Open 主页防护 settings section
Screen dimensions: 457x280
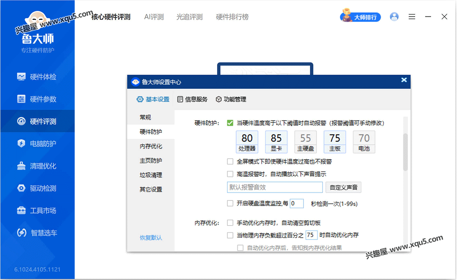point(151,161)
